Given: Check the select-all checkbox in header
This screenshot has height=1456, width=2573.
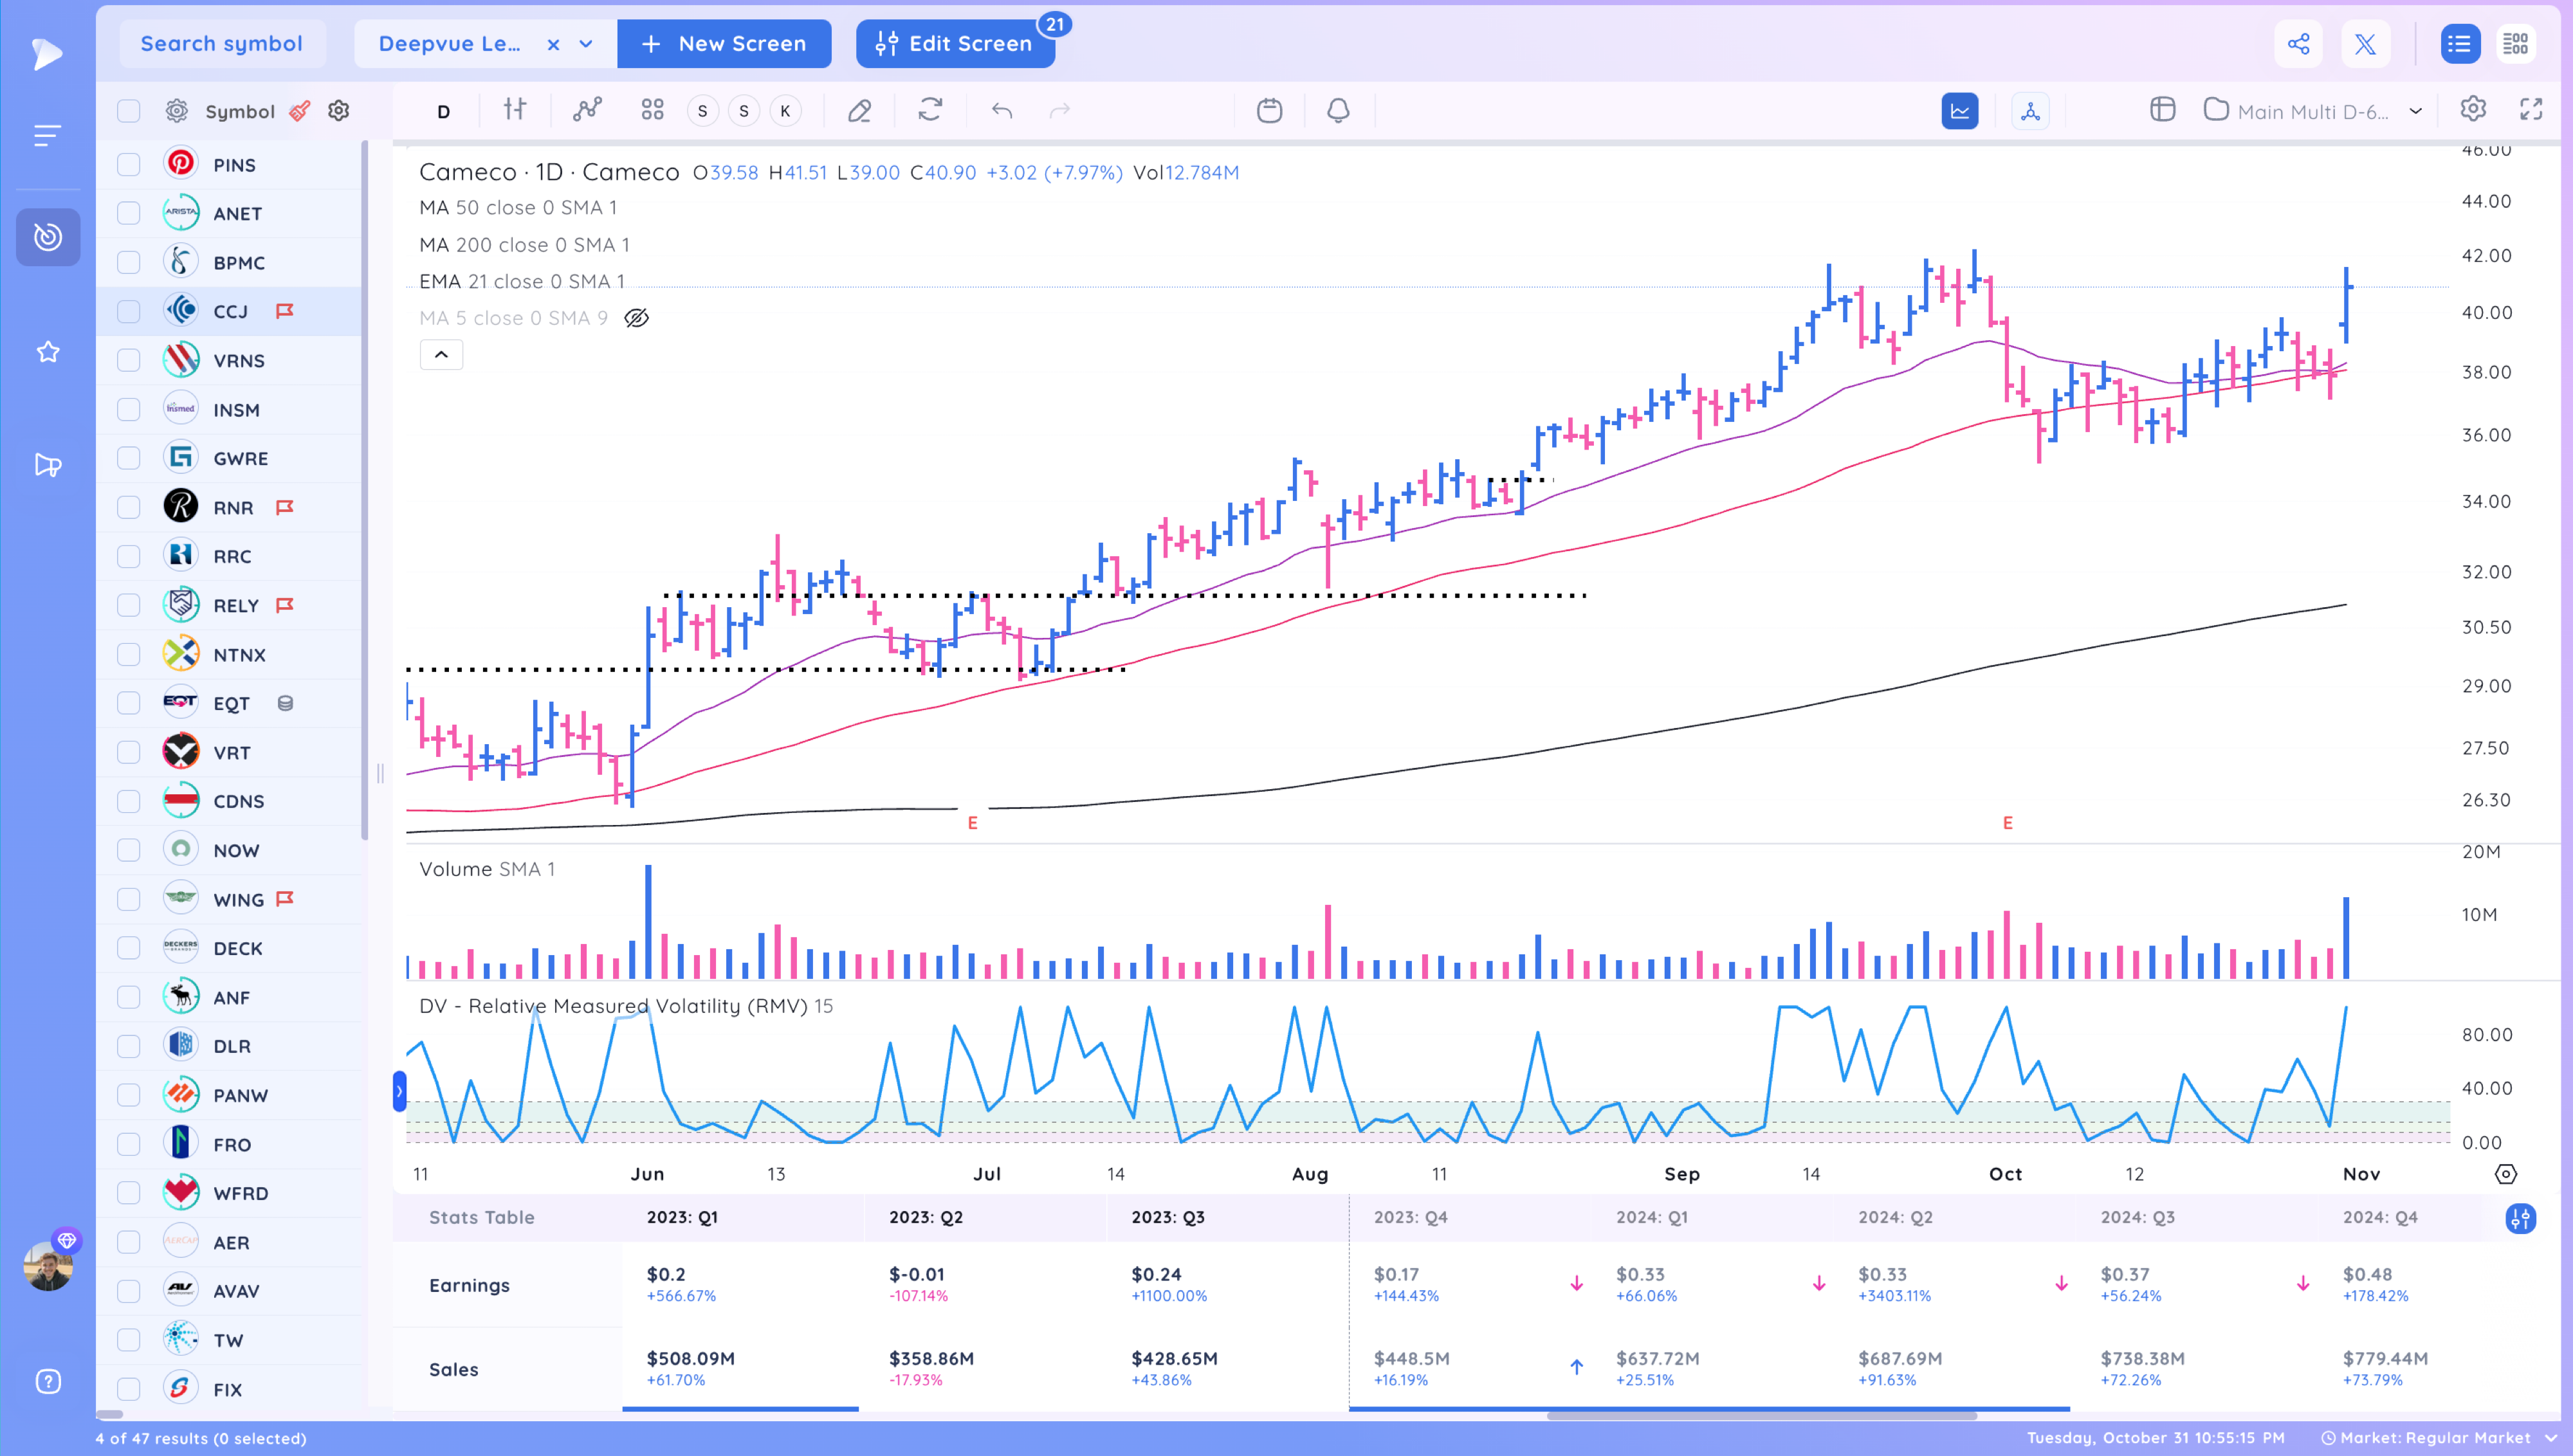Looking at the screenshot, I should coord(129,111).
